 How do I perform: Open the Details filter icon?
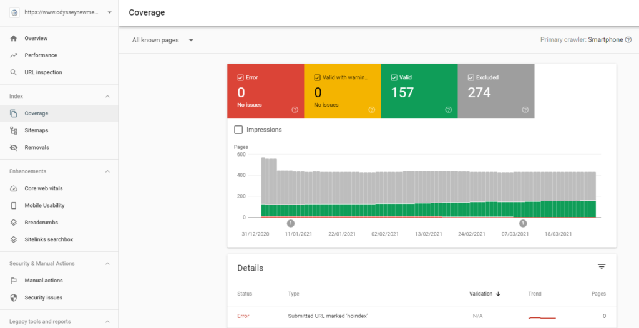[x=602, y=267]
